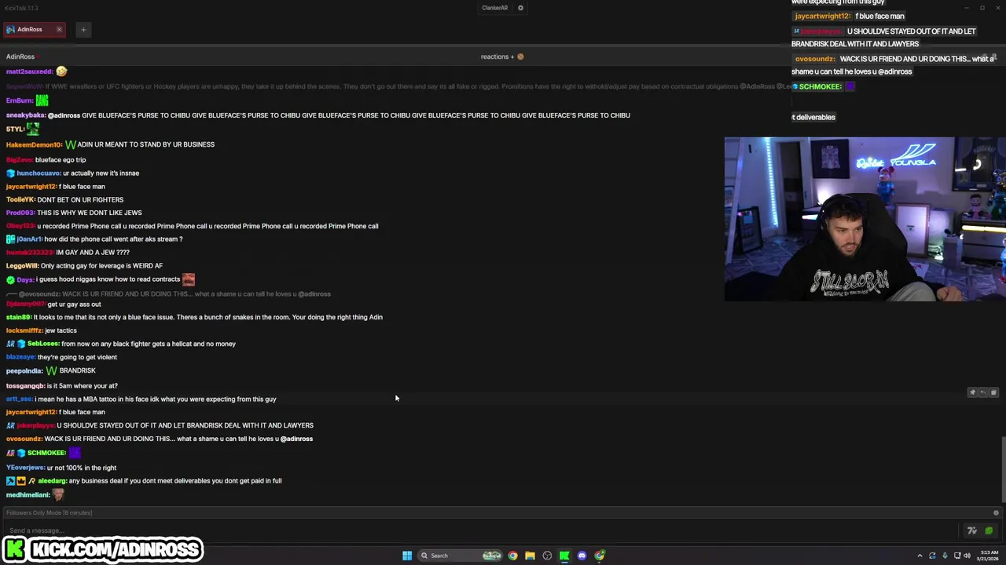
Task: Click the locksmifffz username
Action: click(24, 330)
